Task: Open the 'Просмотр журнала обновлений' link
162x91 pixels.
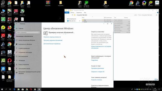Action: click(x=53, y=40)
